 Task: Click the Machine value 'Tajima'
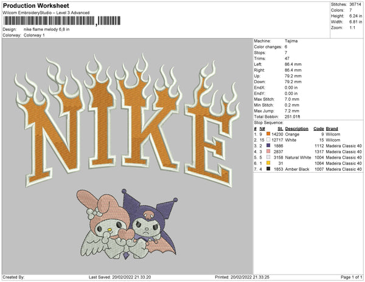coord(291,41)
